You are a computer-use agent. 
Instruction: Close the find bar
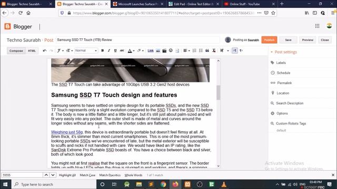point(333,175)
